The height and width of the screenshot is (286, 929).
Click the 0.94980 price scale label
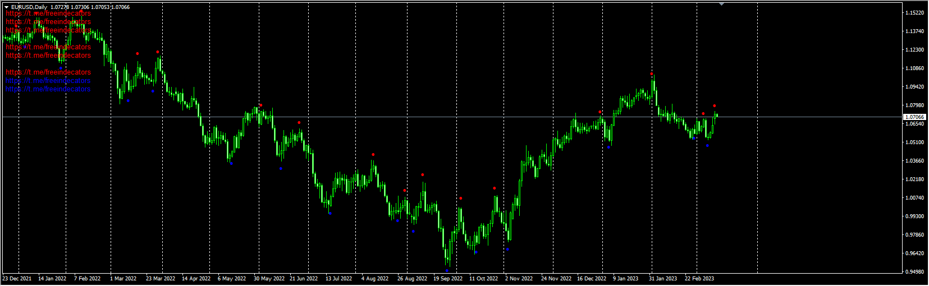[x=915, y=272]
